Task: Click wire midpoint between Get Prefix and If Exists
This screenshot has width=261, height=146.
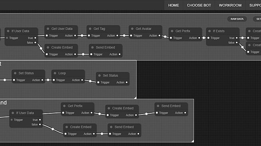Action: [204, 38]
